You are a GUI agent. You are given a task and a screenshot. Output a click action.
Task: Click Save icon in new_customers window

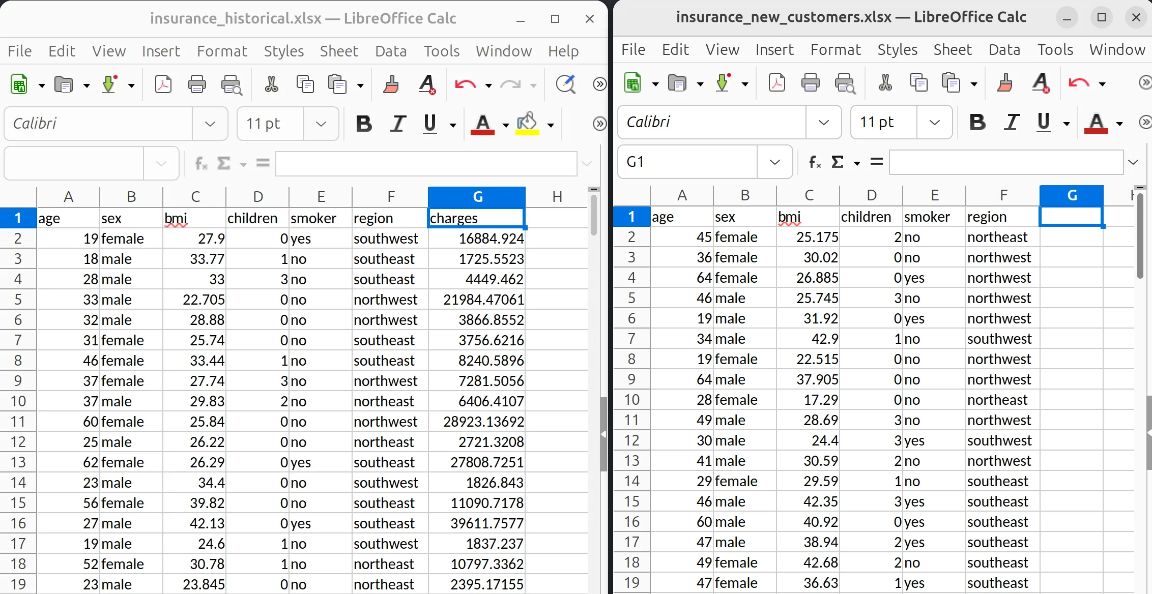tap(723, 83)
